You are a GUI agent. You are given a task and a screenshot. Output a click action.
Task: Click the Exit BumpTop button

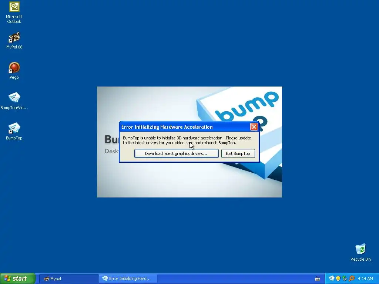click(238, 153)
